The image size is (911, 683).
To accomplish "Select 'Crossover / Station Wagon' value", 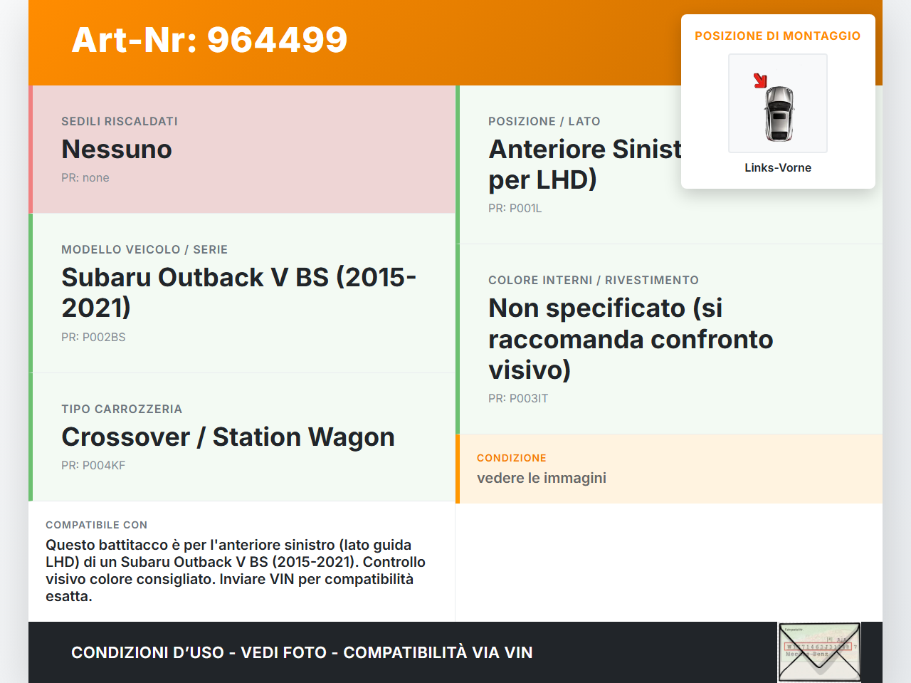I will [x=228, y=437].
